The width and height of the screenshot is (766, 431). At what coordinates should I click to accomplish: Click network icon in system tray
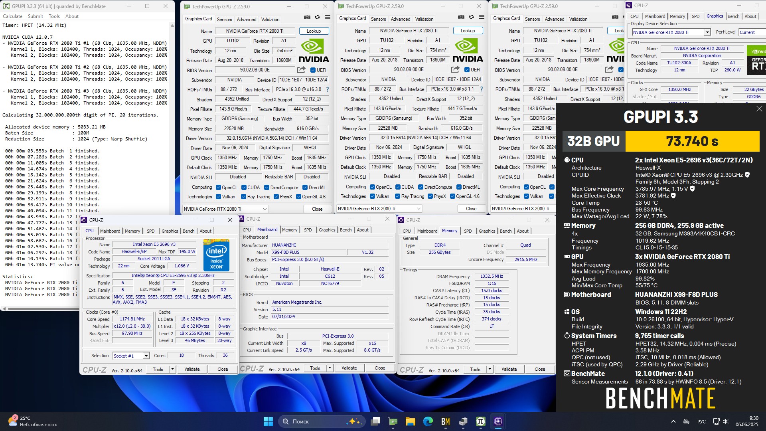(x=716, y=421)
